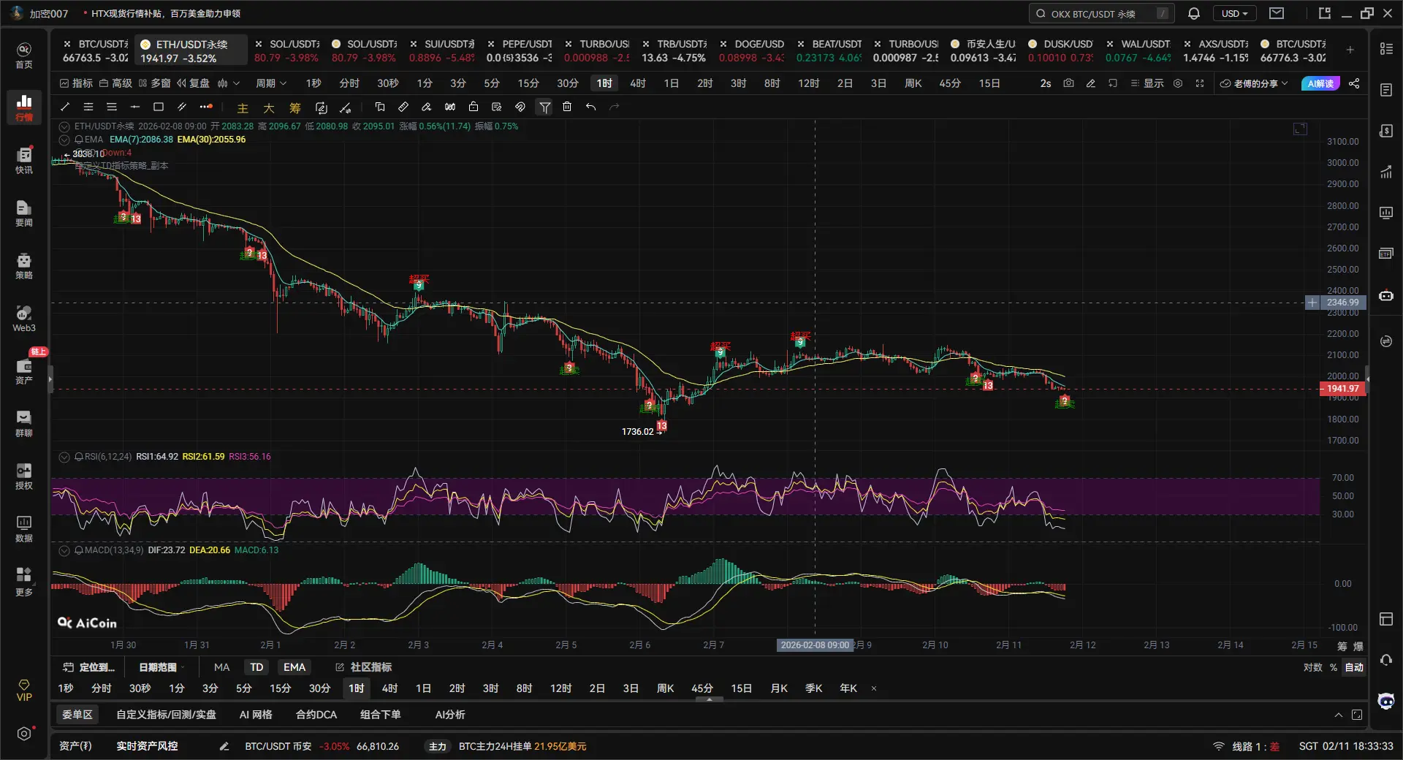This screenshot has height=760, width=1403.
Task: Select the rectangle drawing tool
Action: (159, 107)
